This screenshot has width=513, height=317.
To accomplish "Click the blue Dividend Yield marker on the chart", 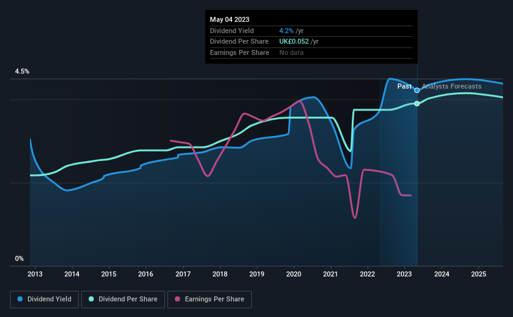I will [417, 90].
